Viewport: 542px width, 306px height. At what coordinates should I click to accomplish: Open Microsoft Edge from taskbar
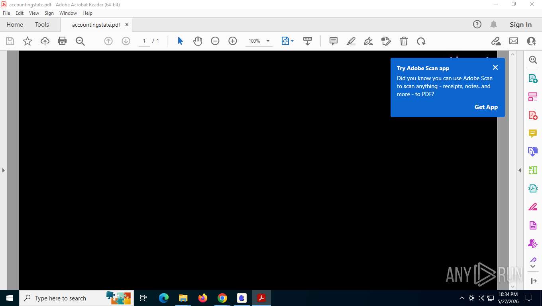[163, 298]
